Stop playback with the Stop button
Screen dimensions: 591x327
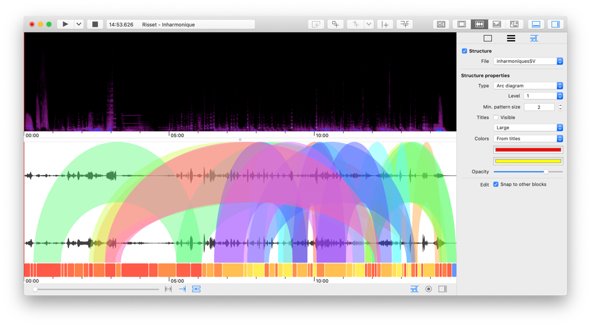click(x=95, y=24)
